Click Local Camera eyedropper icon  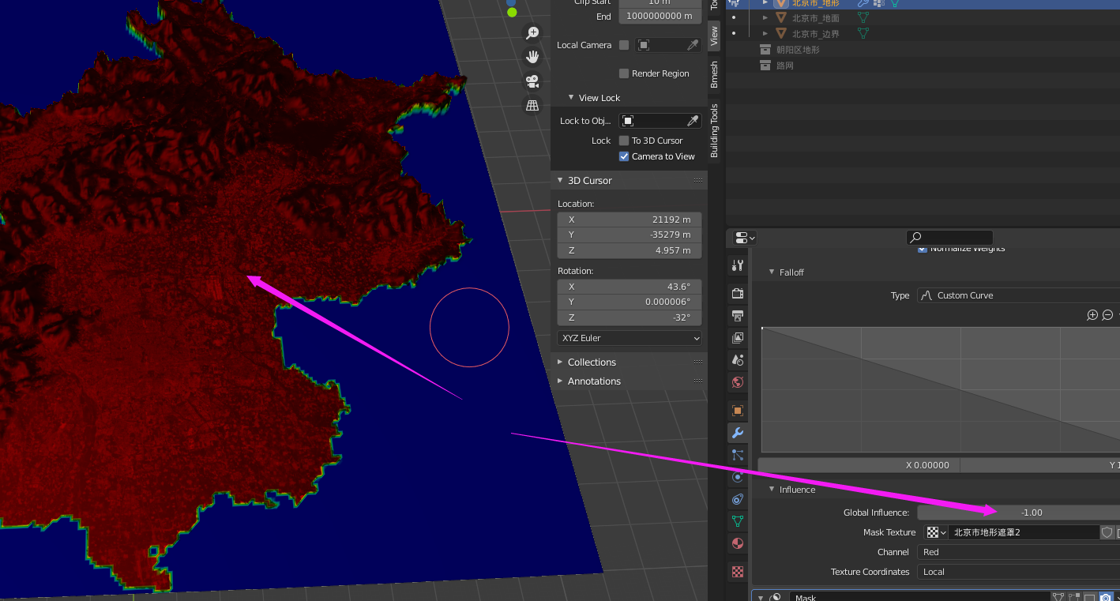[x=693, y=45]
